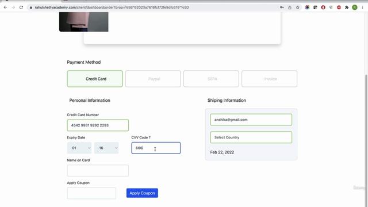Click the Select Country field
Viewport: 368px width, 207px height.
click(251, 137)
